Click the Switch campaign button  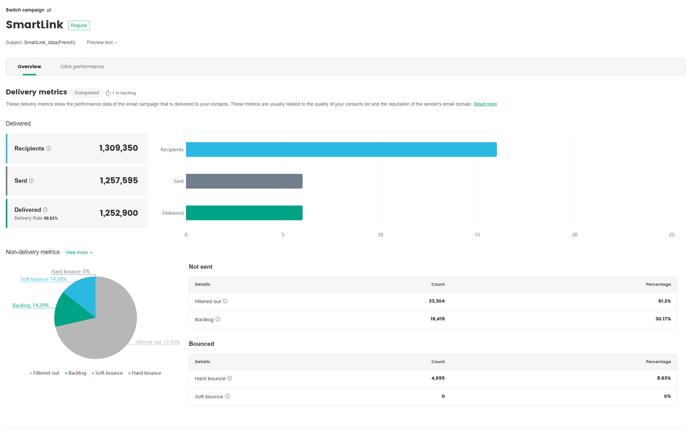pos(25,10)
